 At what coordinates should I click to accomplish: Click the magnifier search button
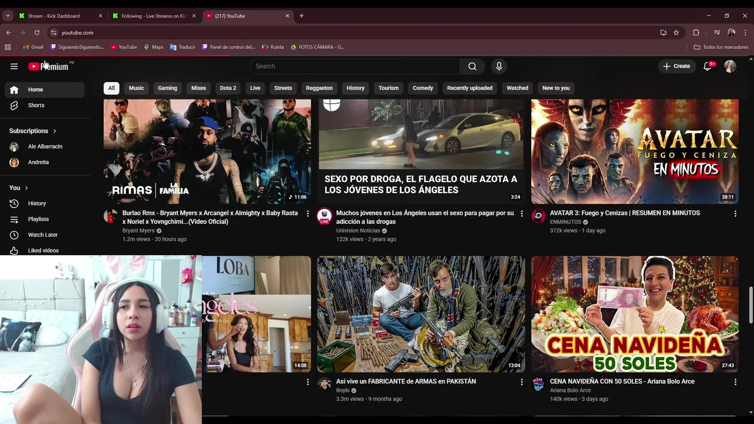click(472, 67)
